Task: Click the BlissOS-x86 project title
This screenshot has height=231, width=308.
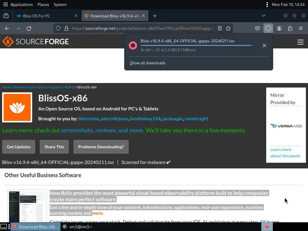Action: (63, 98)
